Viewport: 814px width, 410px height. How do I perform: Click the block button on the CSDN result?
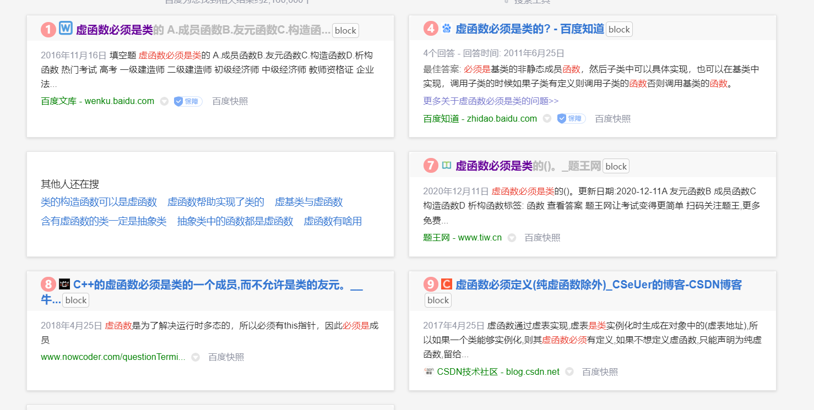click(x=437, y=300)
